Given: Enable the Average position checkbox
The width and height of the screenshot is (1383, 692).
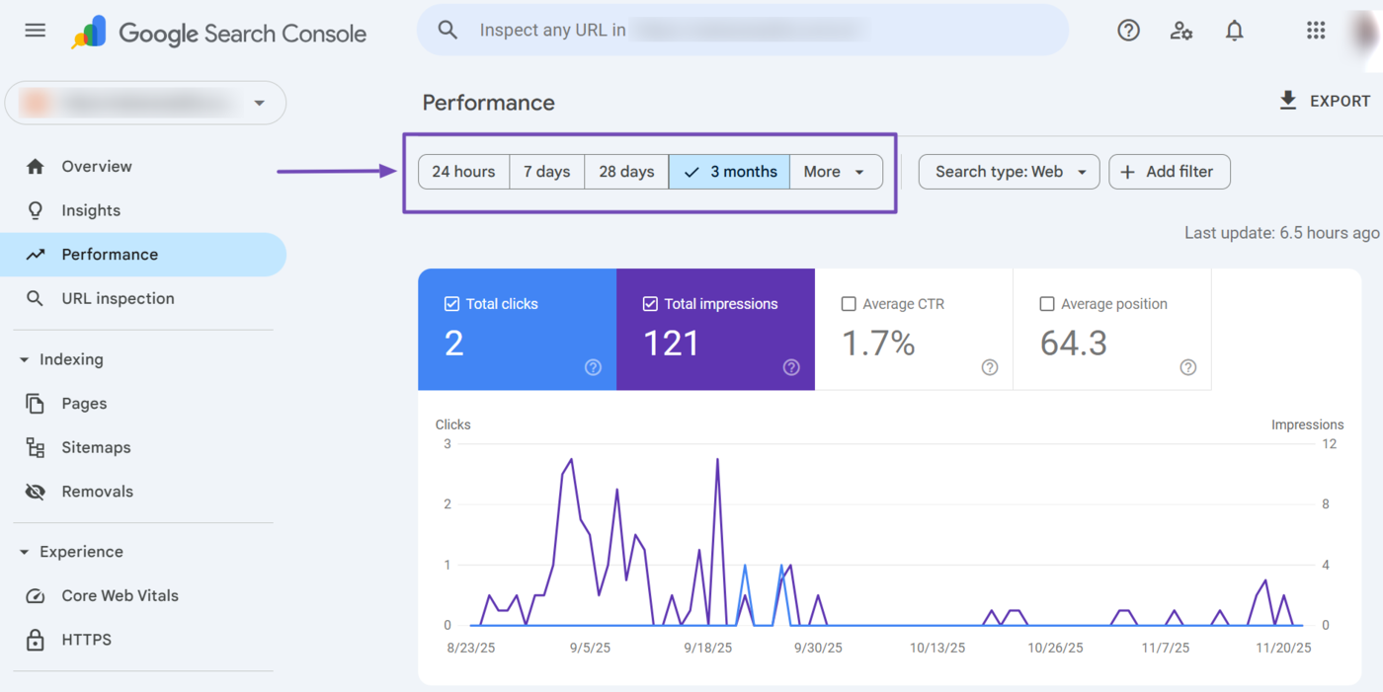Looking at the screenshot, I should (1047, 303).
